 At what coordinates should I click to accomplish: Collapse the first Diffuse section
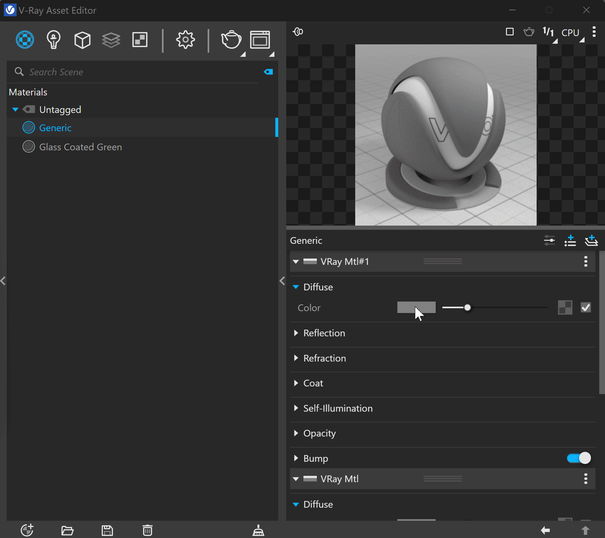(296, 287)
